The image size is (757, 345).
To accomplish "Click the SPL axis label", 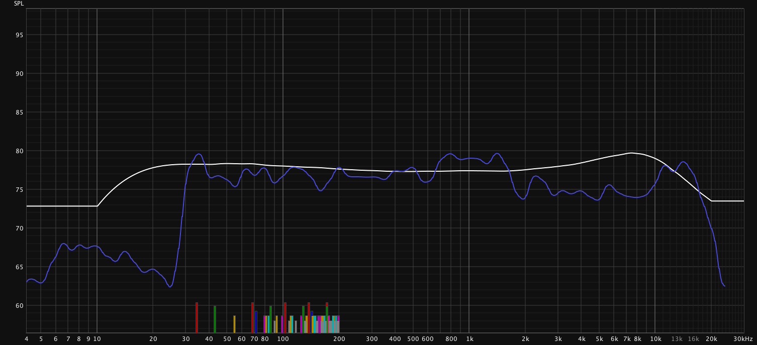I will tap(18, 4).
